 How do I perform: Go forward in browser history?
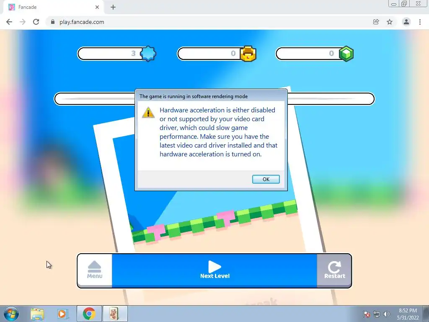23,22
